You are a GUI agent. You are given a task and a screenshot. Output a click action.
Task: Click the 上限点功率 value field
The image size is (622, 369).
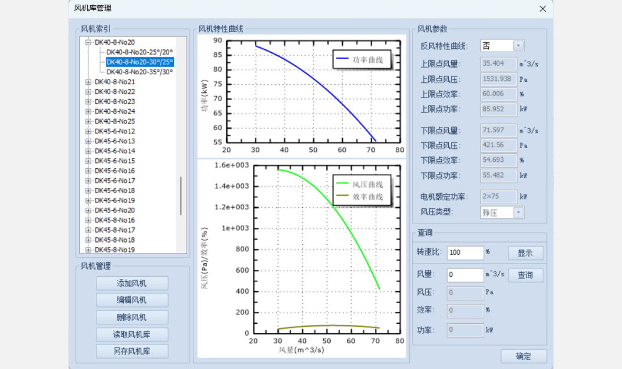[x=499, y=109]
